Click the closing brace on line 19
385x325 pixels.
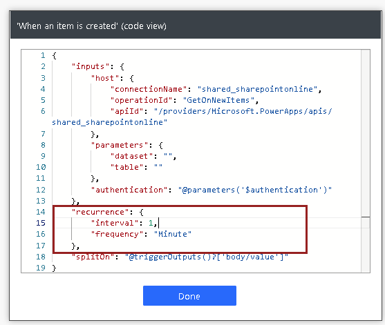pyautogui.click(x=55, y=268)
